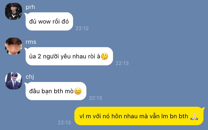This screenshot has height=130, width=208.
Task: Select the yellow sent message bubble
Action: point(139,116)
